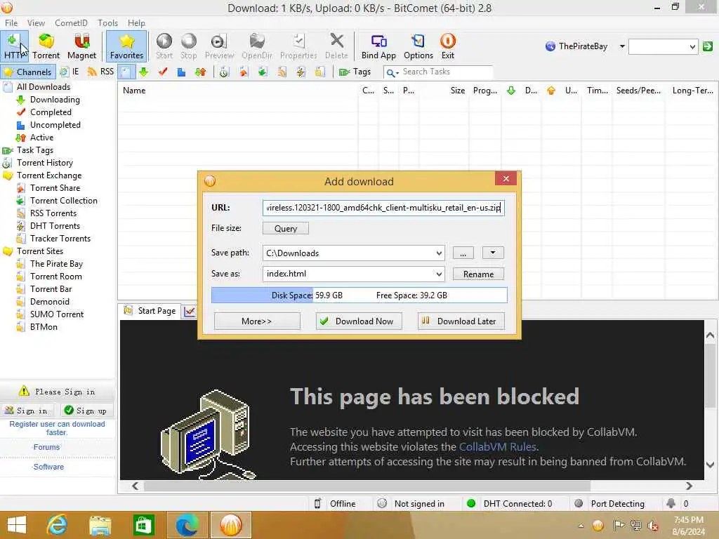Click the DHT Torrents lightning icon in the filter bar
The width and height of the screenshot is (719, 539).
pos(301,72)
